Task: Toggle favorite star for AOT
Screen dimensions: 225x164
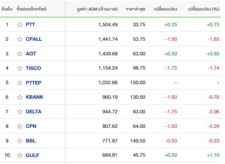Action: point(20,54)
